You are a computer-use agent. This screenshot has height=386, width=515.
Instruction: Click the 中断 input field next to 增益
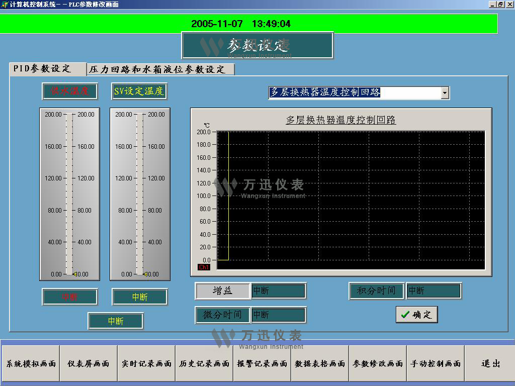pyautogui.click(x=278, y=291)
